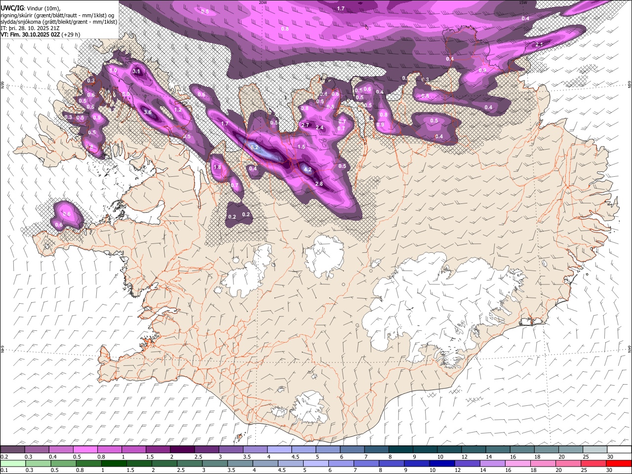Click the 2.4 precipitation value on the map
This screenshot has height=474, width=632.
319,127
